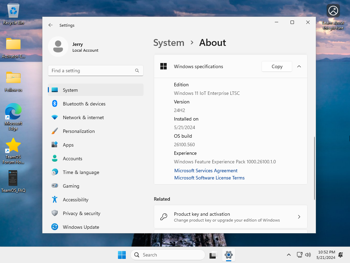Viewport: 350px width, 263px height.
Task: Select the Microsoft Edge shortcut
Action: pyautogui.click(x=13, y=116)
